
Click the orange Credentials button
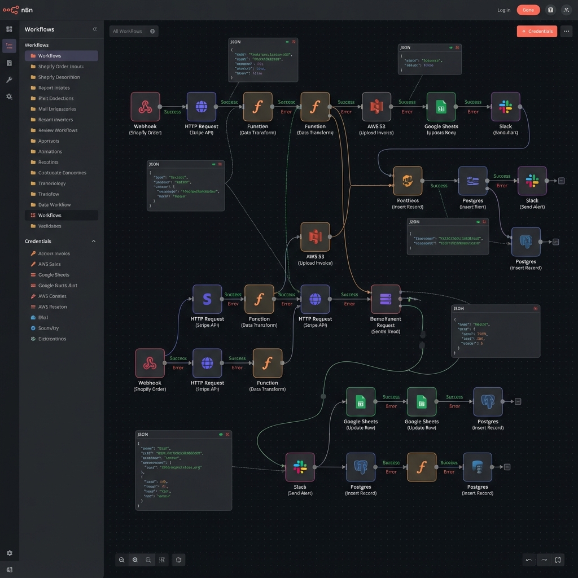click(536, 32)
